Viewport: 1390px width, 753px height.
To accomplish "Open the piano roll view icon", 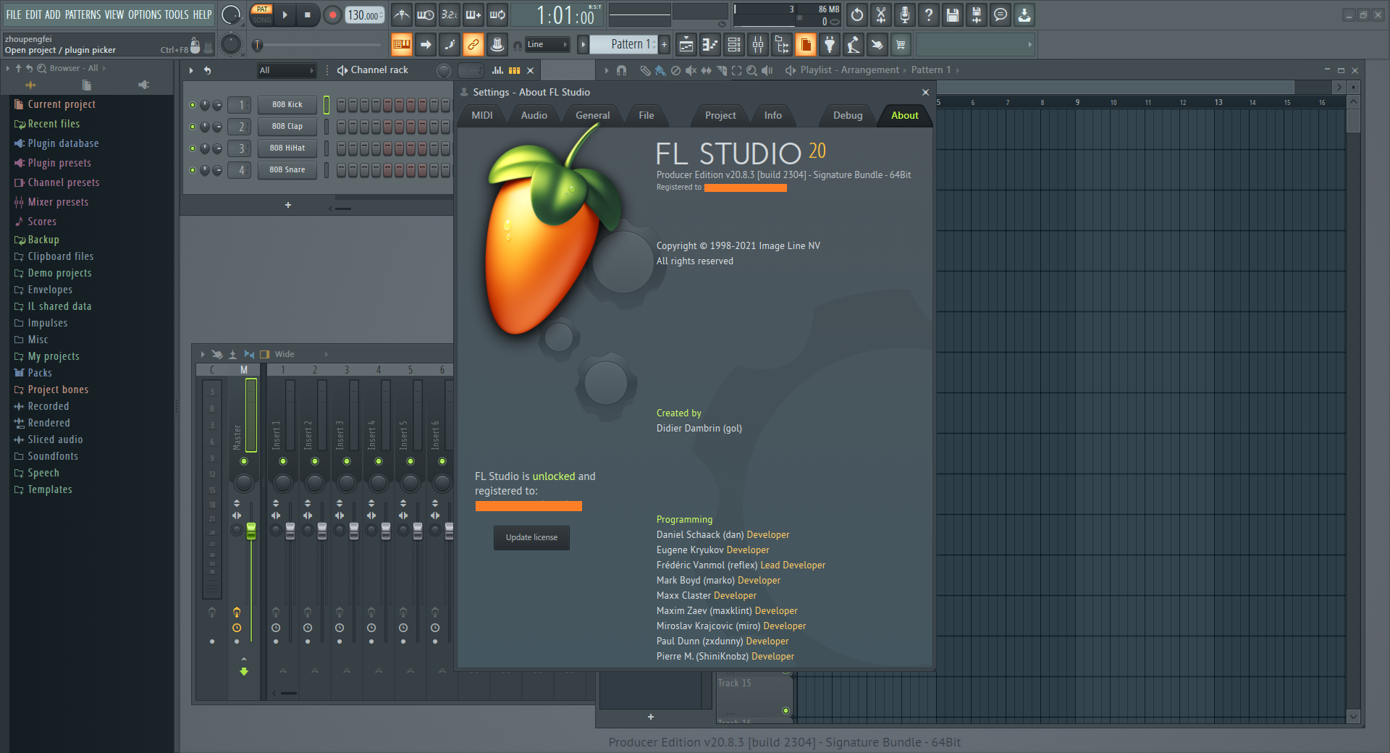I will 710,45.
